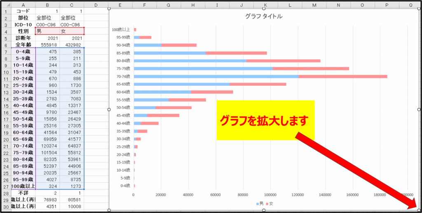Click the chart's bottom-left corner handle

click(x=109, y=210)
